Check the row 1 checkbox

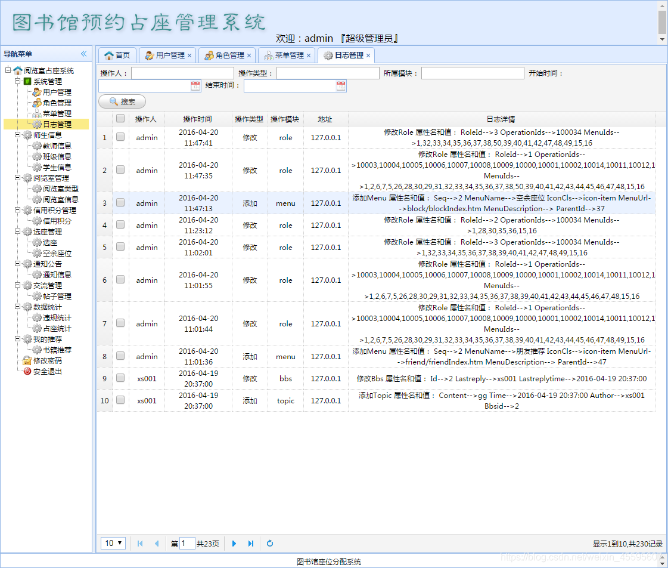pyautogui.click(x=120, y=137)
